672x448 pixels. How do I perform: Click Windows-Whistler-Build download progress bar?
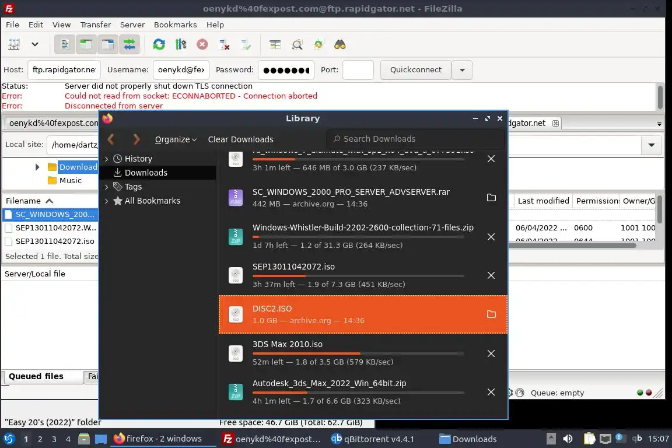[x=358, y=237]
